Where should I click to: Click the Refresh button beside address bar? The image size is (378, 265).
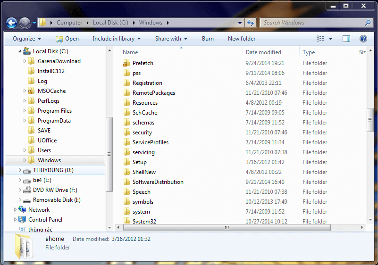(251, 23)
